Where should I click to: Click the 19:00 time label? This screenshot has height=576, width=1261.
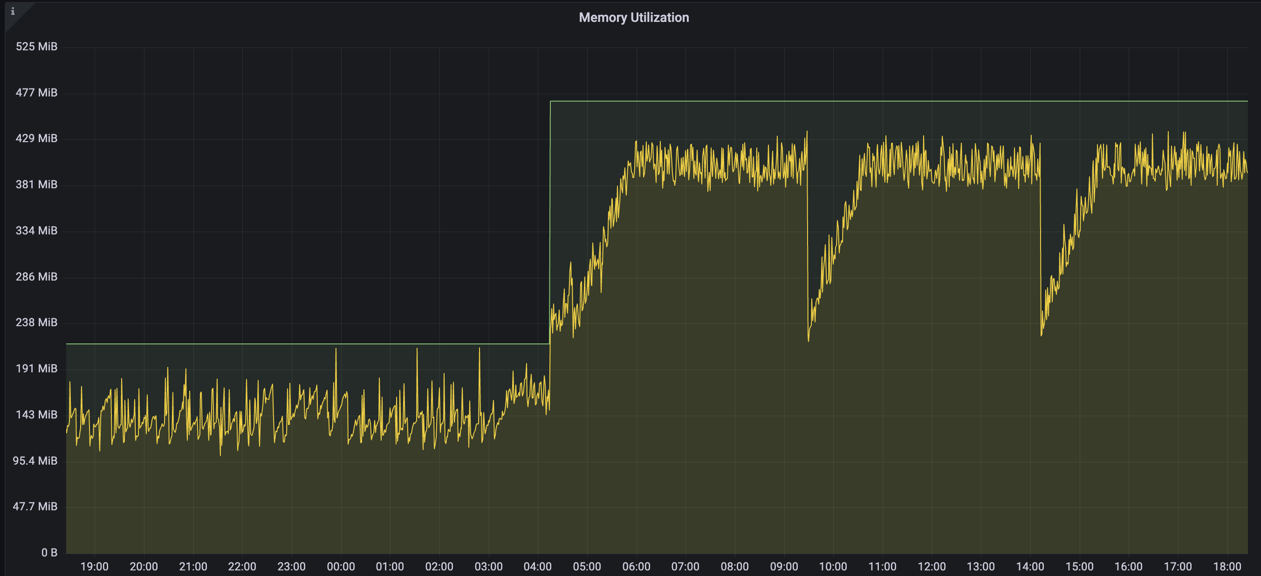[96, 567]
